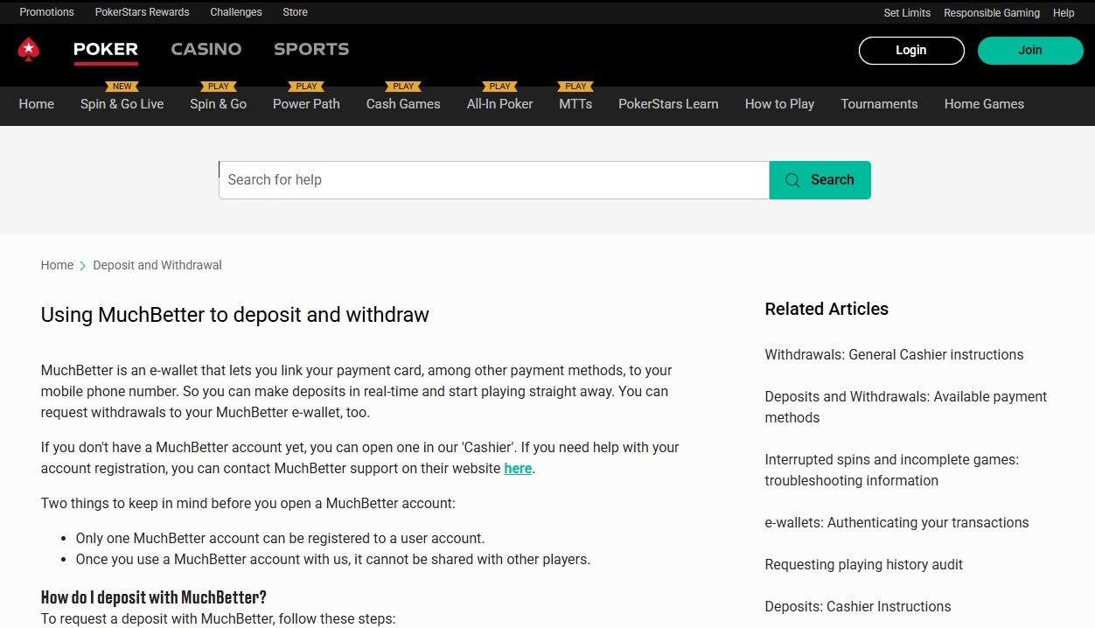Click the breadcrumb chevron after Home
Screen dimensions: 1095x628
click(82, 265)
